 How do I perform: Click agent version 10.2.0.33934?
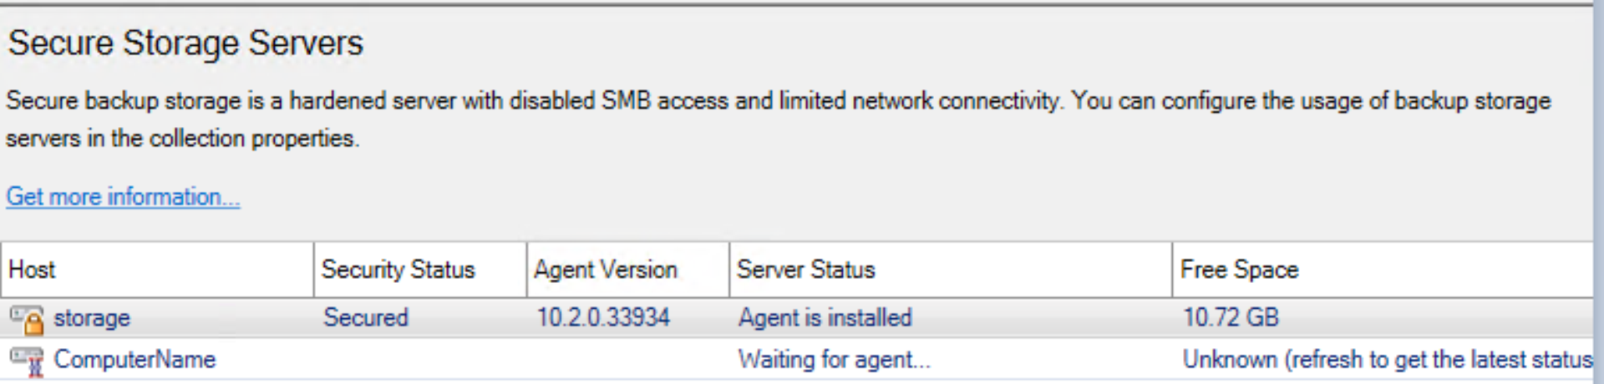coord(602,318)
